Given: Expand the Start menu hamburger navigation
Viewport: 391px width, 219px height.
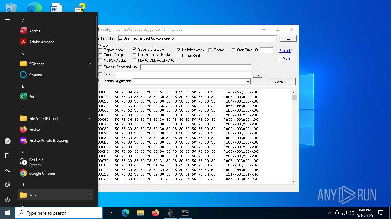Looking at the screenshot, I should coord(8,21).
